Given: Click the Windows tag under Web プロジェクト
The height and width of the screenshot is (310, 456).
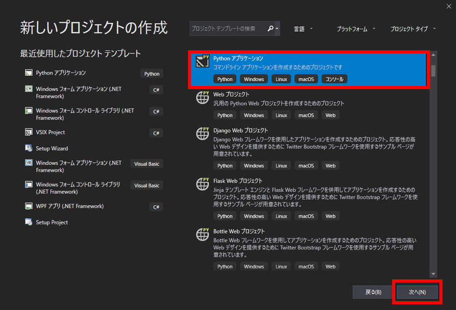Looking at the screenshot, I should [x=254, y=115].
